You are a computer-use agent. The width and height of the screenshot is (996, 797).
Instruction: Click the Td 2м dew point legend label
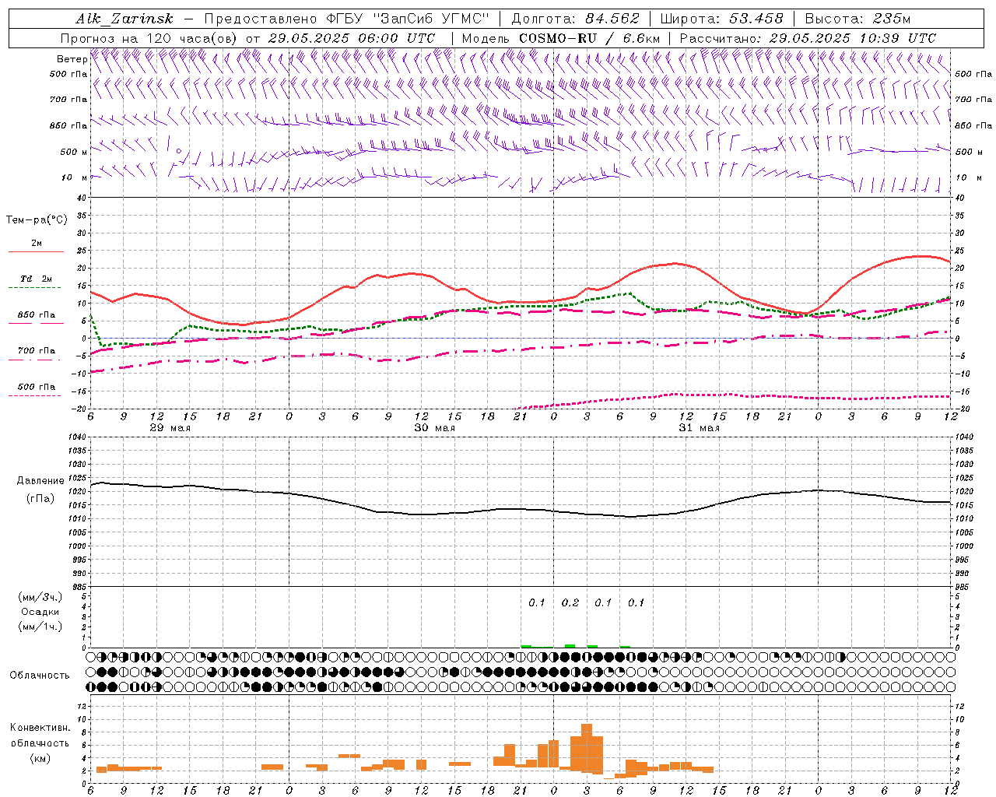[37, 279]
